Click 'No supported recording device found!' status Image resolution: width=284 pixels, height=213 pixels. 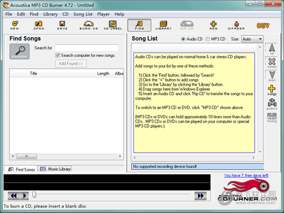pos(197,167)
